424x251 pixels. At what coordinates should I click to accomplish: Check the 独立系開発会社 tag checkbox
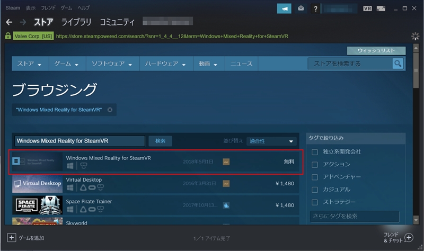[x=315, y=152]
